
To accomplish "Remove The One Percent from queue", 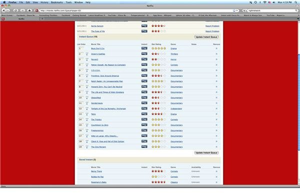I will click(x=216, y=147).
